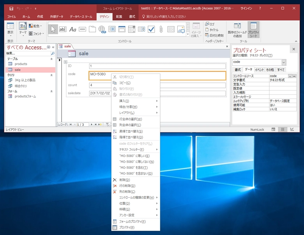Open the テーマ themes gallery
The height and width of the screenshot is (235, 304).
tap(23, 29)
